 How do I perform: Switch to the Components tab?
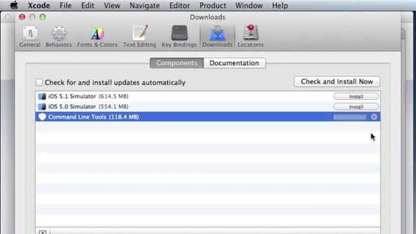pos(177,63)
